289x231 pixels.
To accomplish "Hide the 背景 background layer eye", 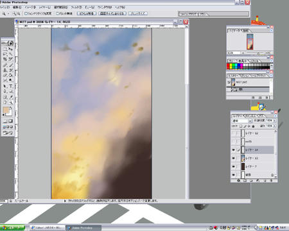I will coord(233,175).
